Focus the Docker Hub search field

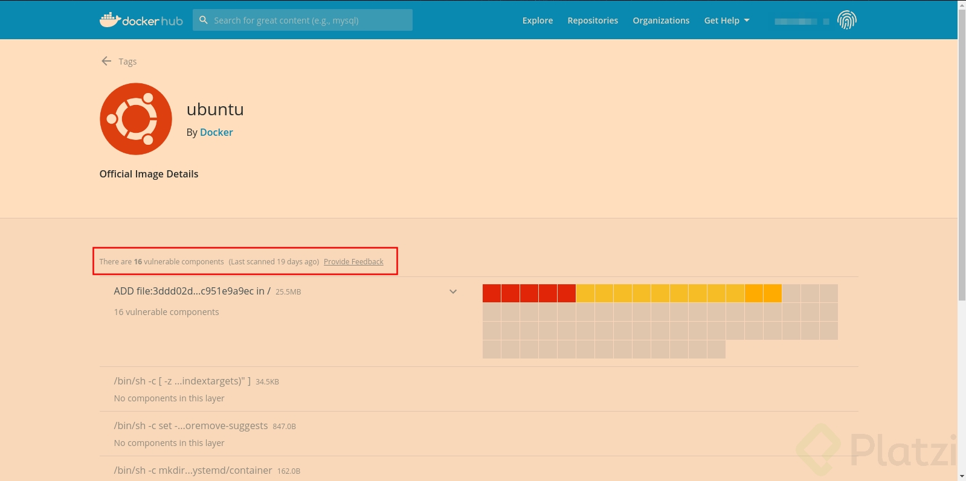303,20
